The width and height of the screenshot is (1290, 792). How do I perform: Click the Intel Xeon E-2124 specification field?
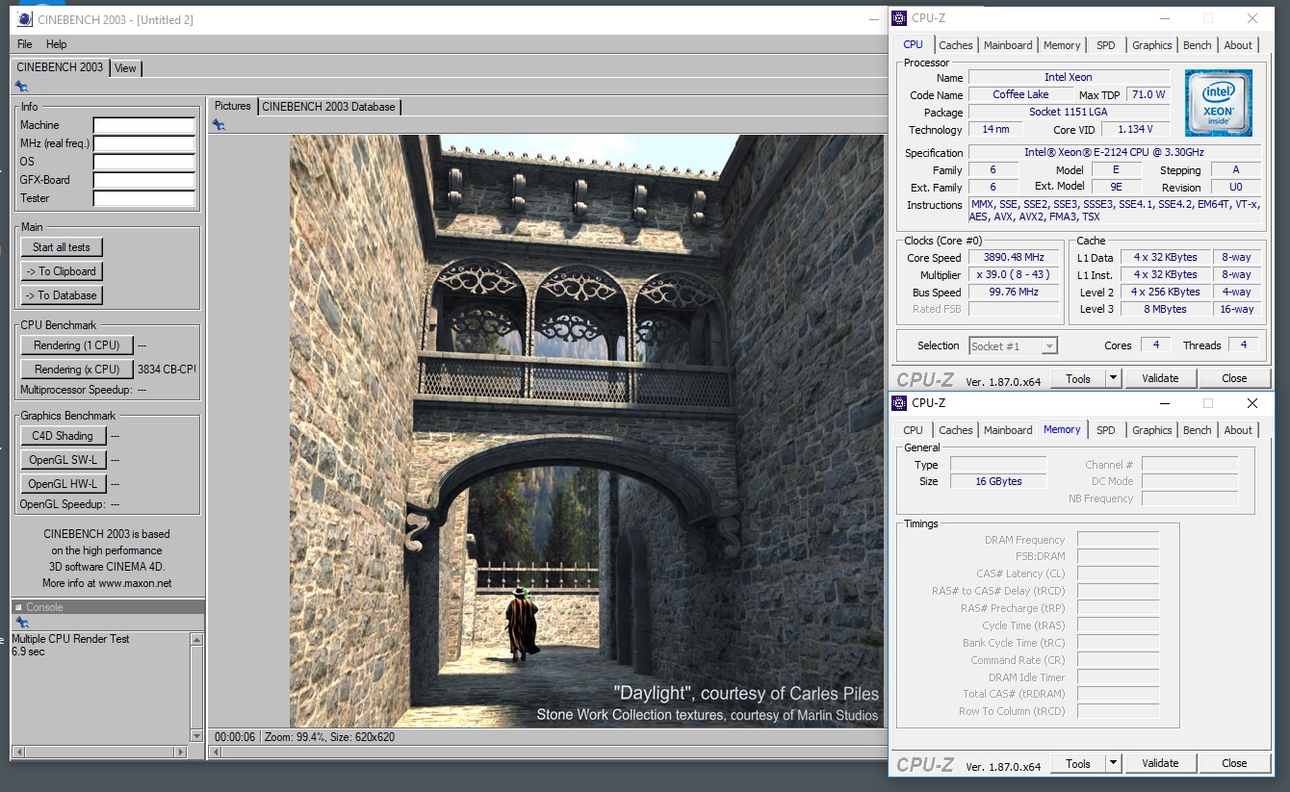(x=1114, y=153)
